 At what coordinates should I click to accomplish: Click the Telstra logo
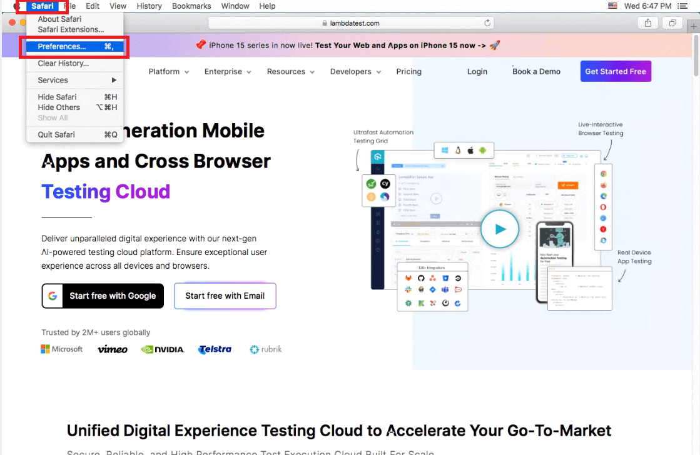click(x=215, y=349)
